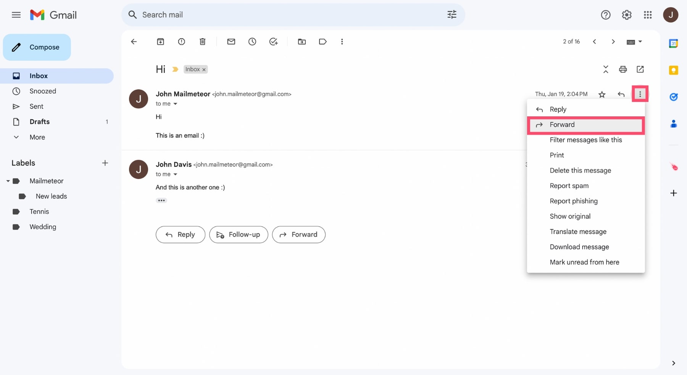This screenshot has width=687, height=375.
Task: Choose Report phishing from the menu
Action: [574, 201]
